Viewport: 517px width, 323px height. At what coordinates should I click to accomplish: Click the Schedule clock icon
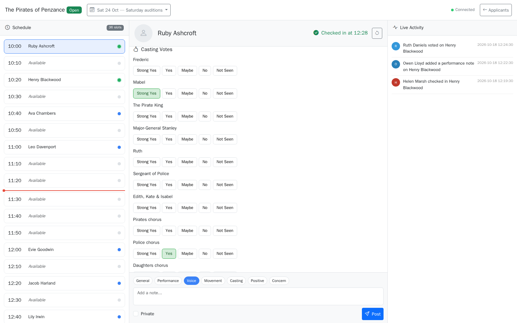pyautogui.click(x=7, y=27)
